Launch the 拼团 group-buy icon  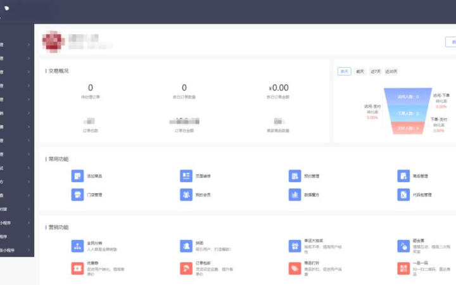(x=186, y=246)
